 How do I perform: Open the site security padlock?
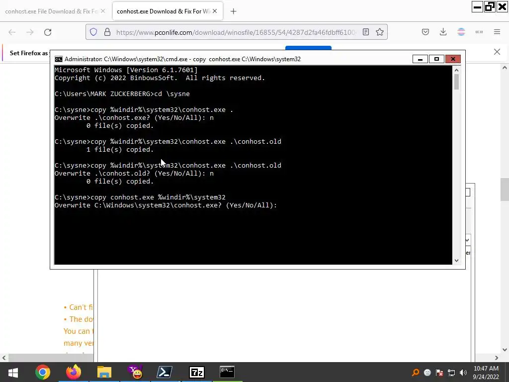107,32
